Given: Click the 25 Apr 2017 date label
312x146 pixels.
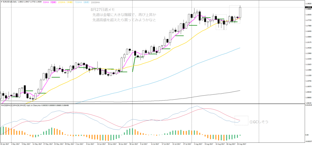Looking at the screenshot, I should (4, 144).
